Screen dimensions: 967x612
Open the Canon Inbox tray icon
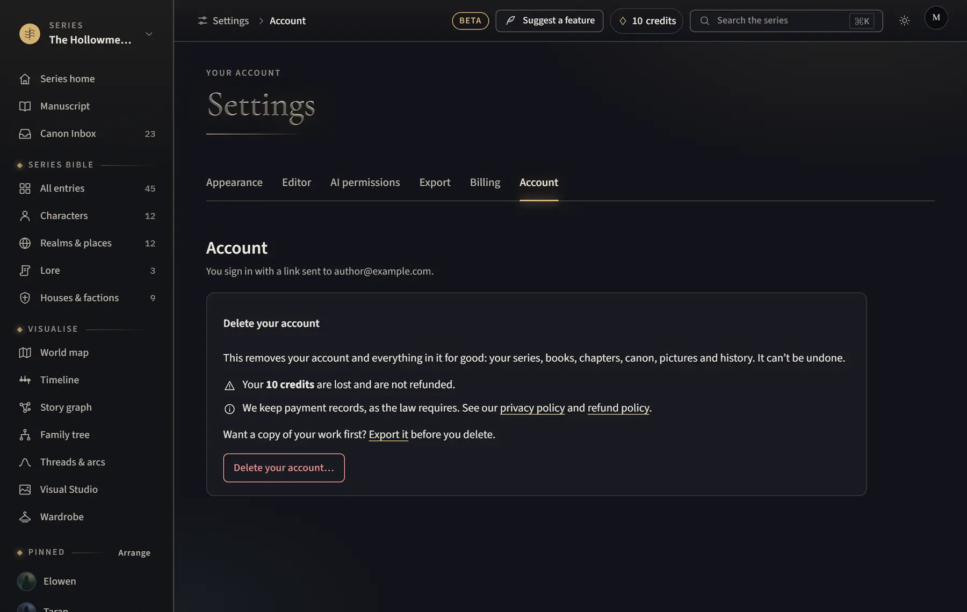[x=25, y=134]
